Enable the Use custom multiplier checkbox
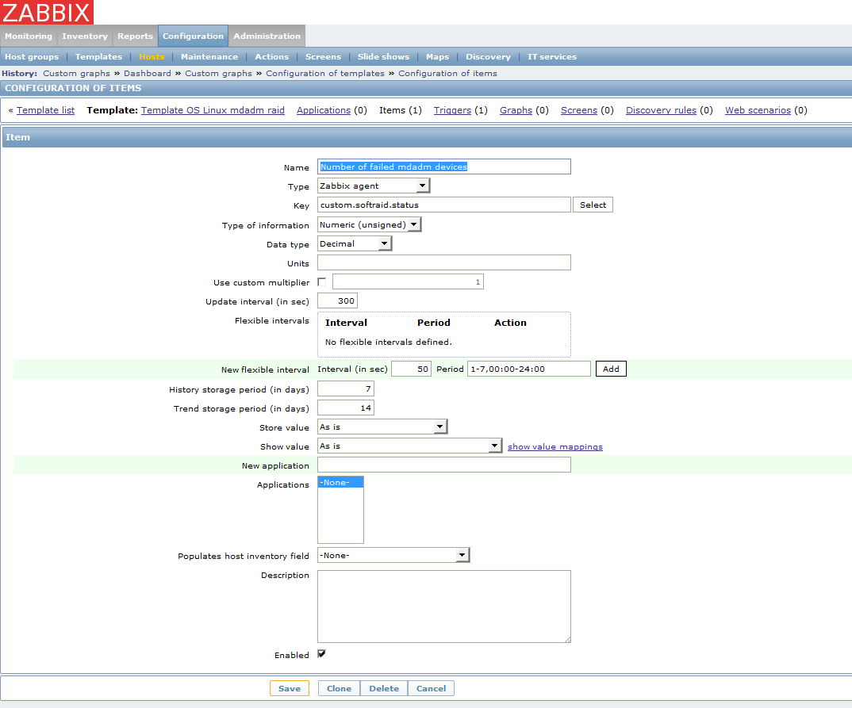 (x=321, y=282)
